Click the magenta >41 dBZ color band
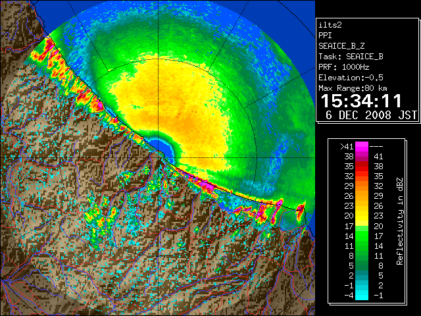The image size is (421, 316). coord(362,146)
